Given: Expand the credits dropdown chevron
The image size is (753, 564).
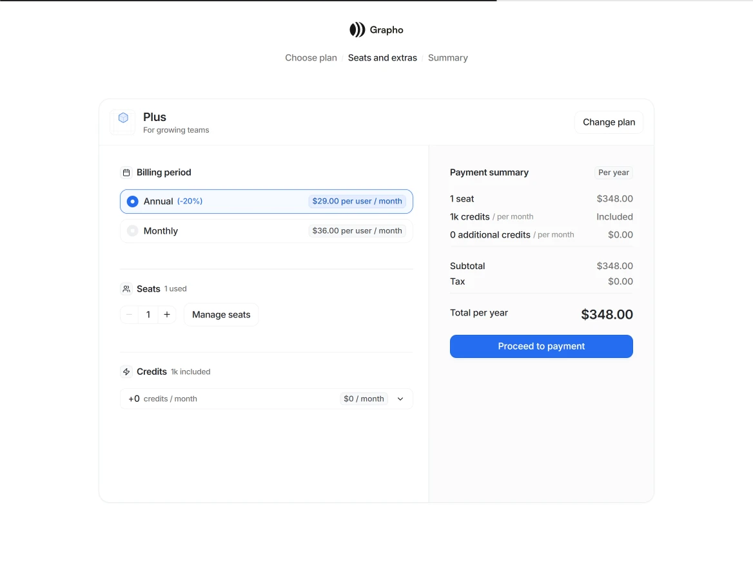Looking at the screenshot, I should pos(400,399).
